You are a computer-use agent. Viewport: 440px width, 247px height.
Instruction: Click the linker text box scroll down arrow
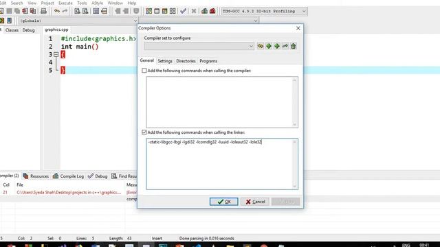295,187
